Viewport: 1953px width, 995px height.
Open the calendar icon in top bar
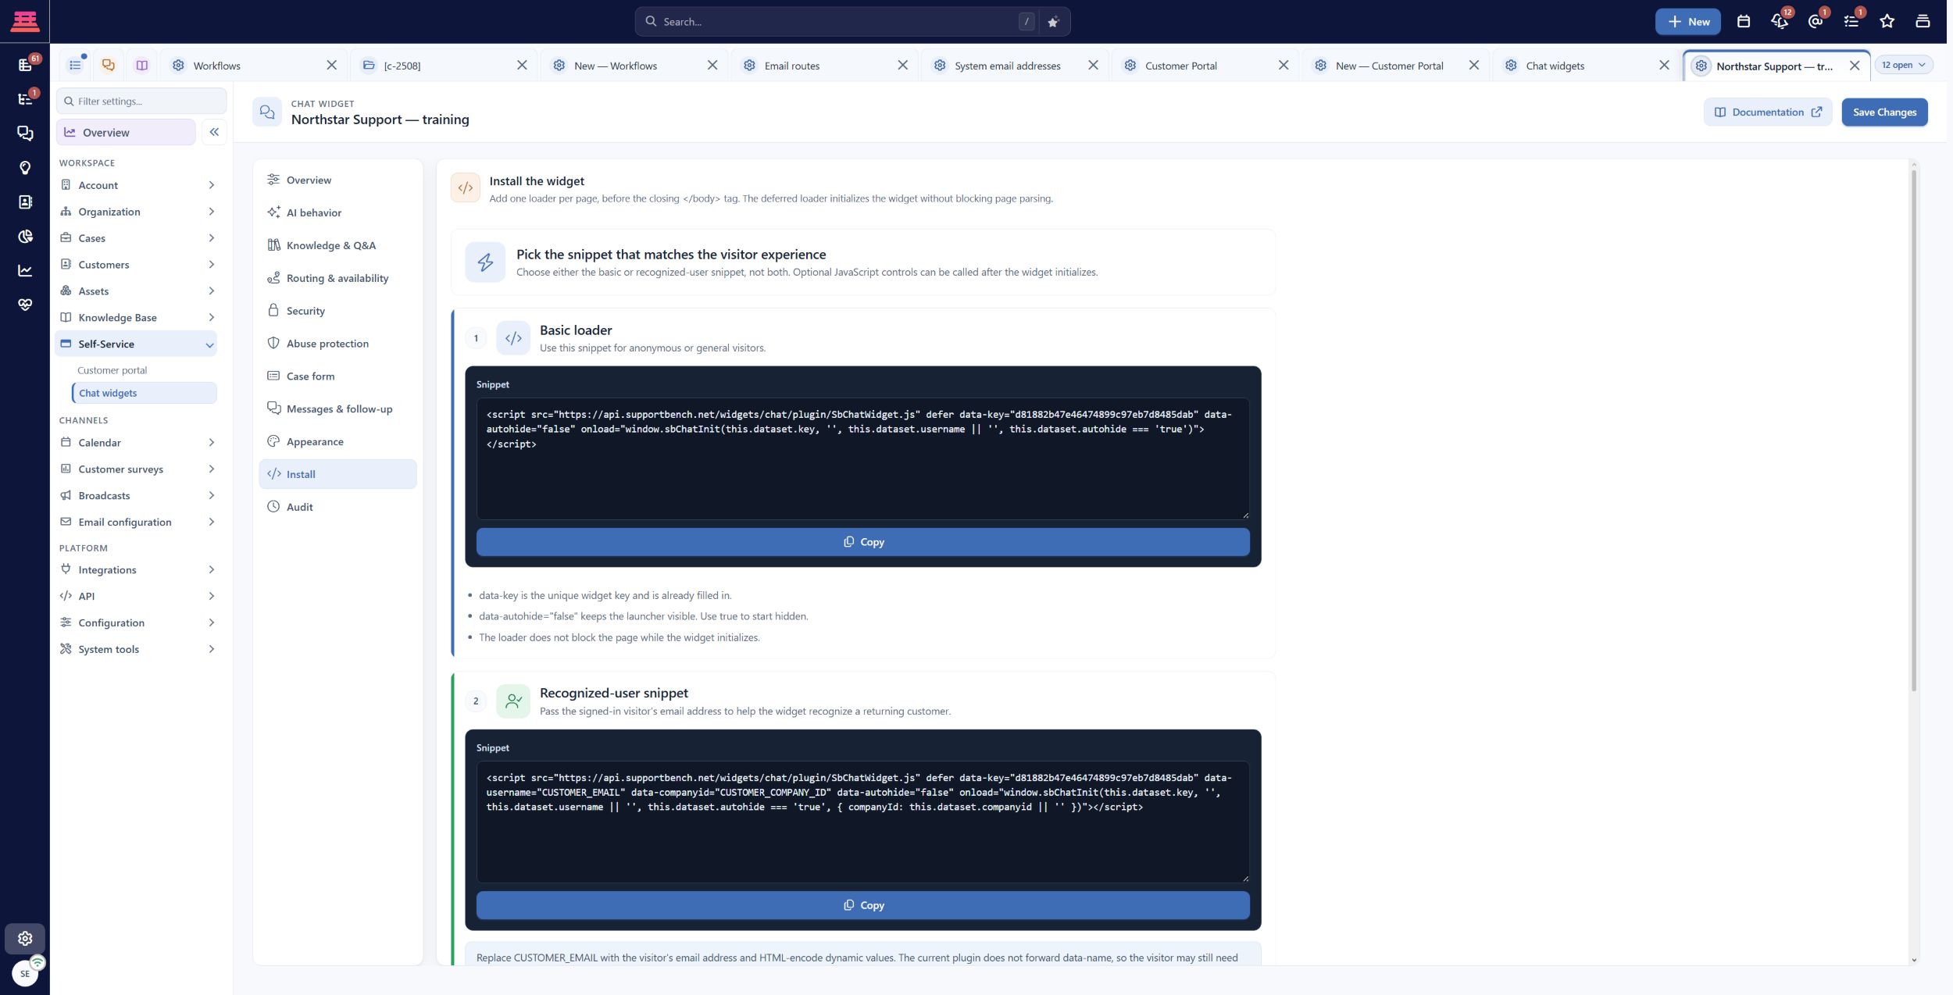(1743, 22)
